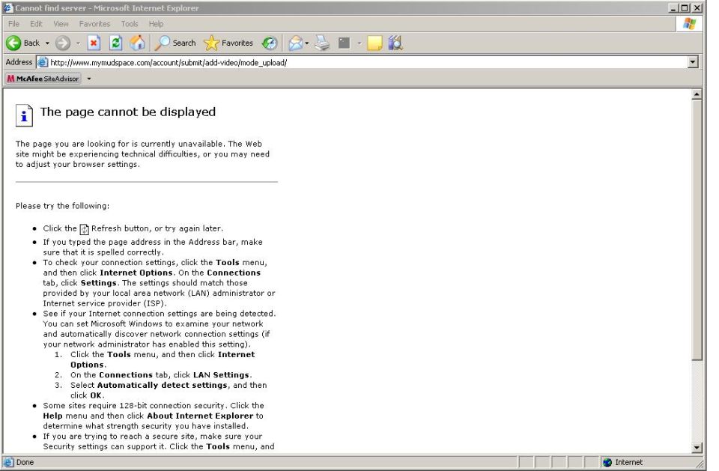
Task: Open the View menu
Action: tap(61, 24)
